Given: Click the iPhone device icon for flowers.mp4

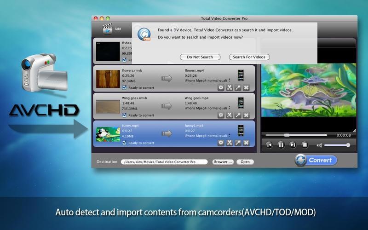Looking at the screenshot, I should click(x=241, y=75).
